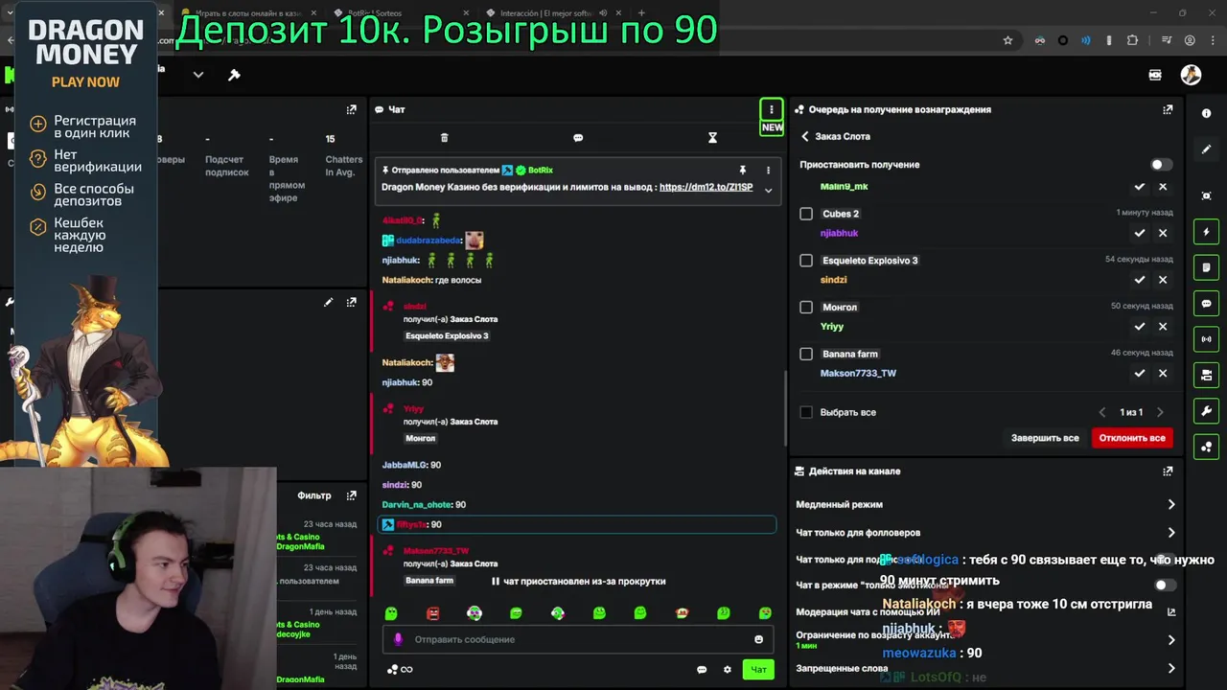Click username Makson7733_TW in rewards queue

point(858,374)
